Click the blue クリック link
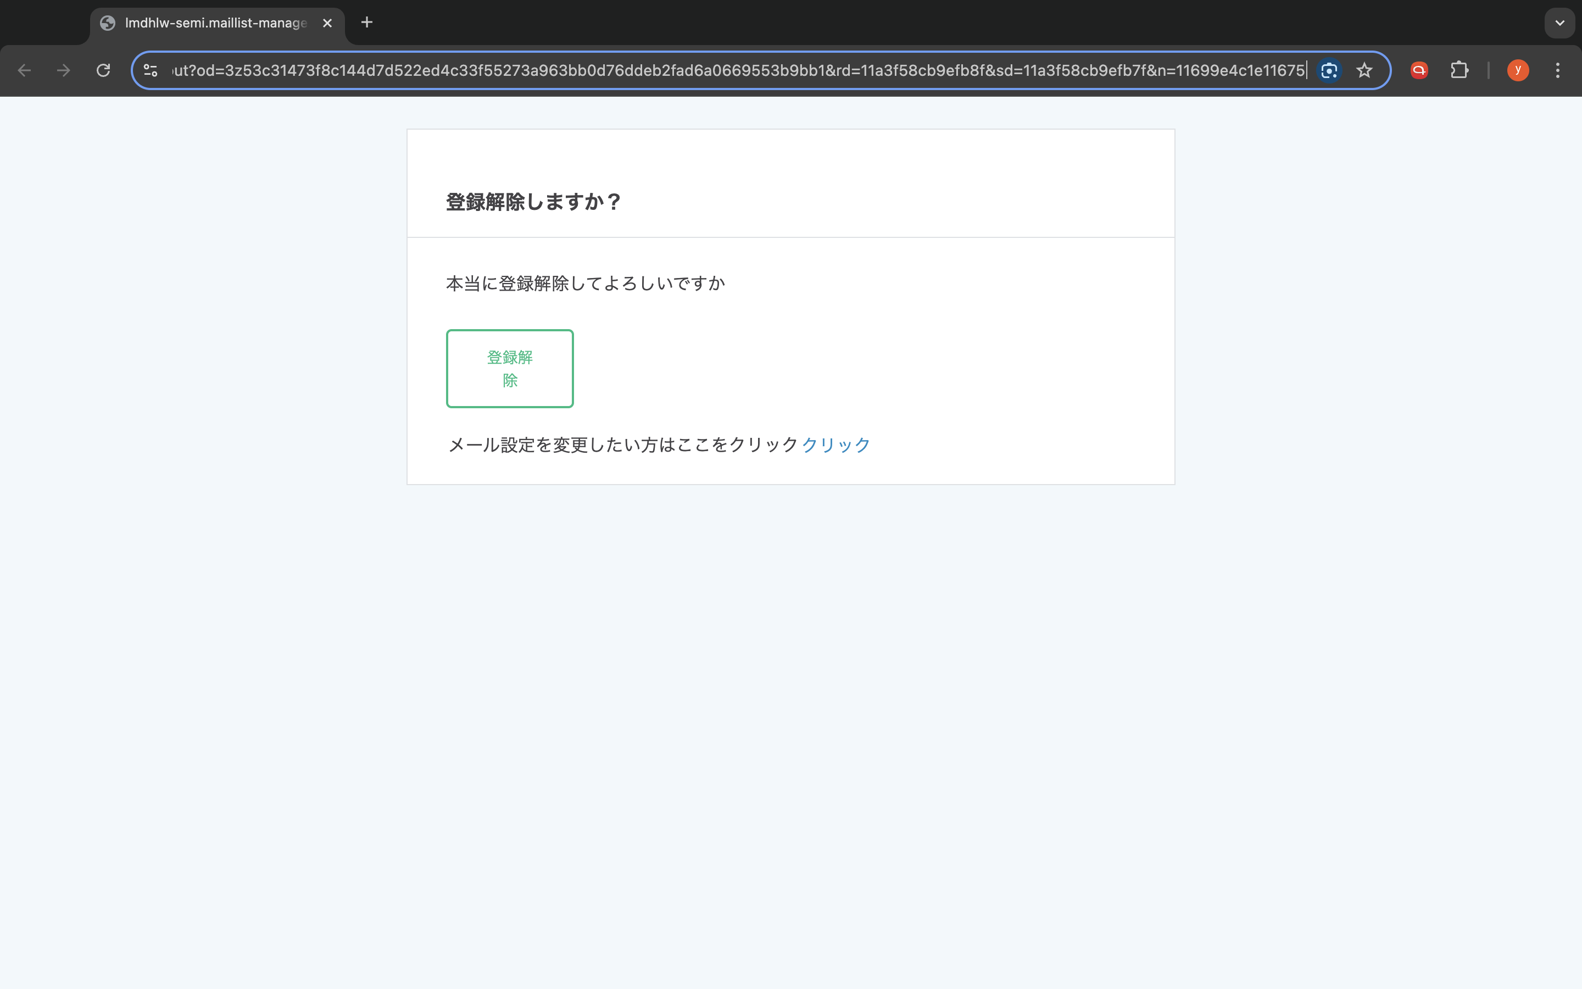Viewport: 1582px width, 989px height. point(835,445)
